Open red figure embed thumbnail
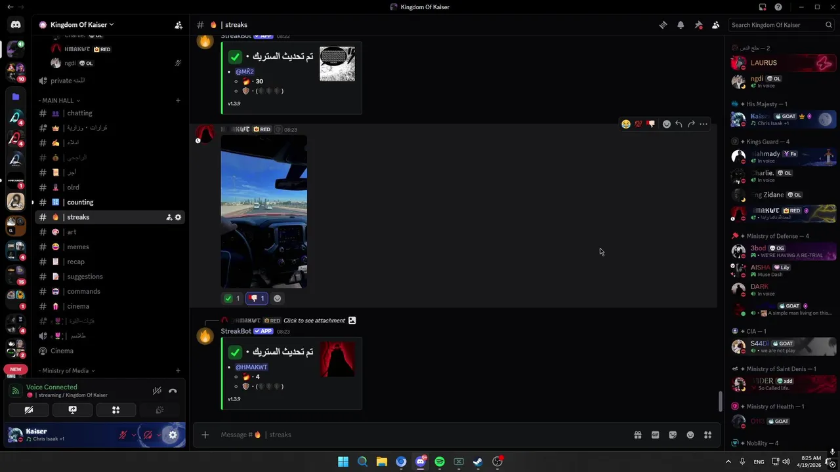840x472 pixels. tap(337, 359)
